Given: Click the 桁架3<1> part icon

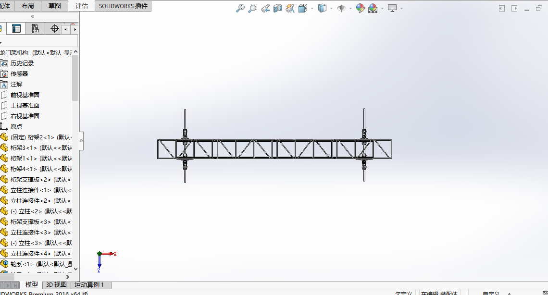Looking at the screenshot, I should [4, 147].
